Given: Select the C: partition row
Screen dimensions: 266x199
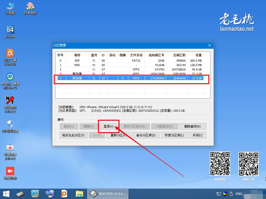Looking at the screenshot, I should click(130, 69).
